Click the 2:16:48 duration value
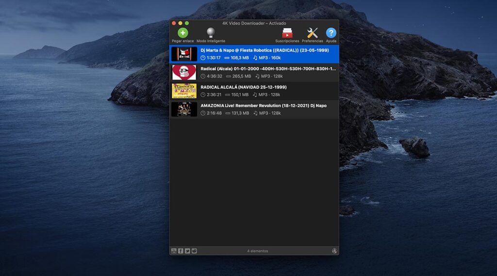The width and height of the screenshot is (497, 276). click(214, 113)
